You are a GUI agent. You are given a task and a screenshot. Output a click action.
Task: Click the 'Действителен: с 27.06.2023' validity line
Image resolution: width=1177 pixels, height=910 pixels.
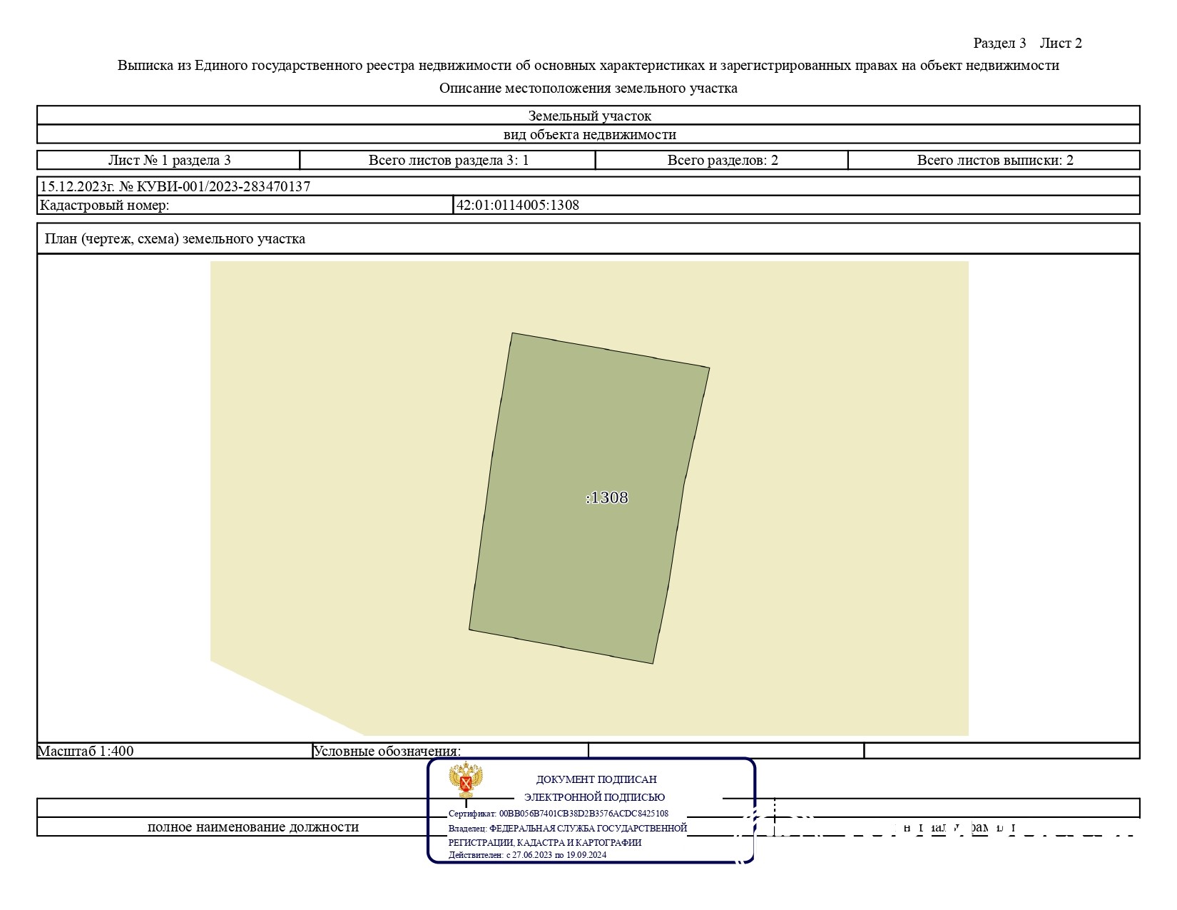[x=528, y=855]
